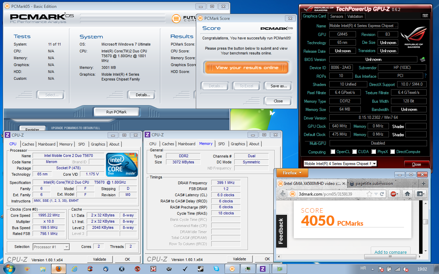Open a new Firefox tab with plus
Image resolution: width=439 pixels, height=274 pixels.
tap(424, 183)
